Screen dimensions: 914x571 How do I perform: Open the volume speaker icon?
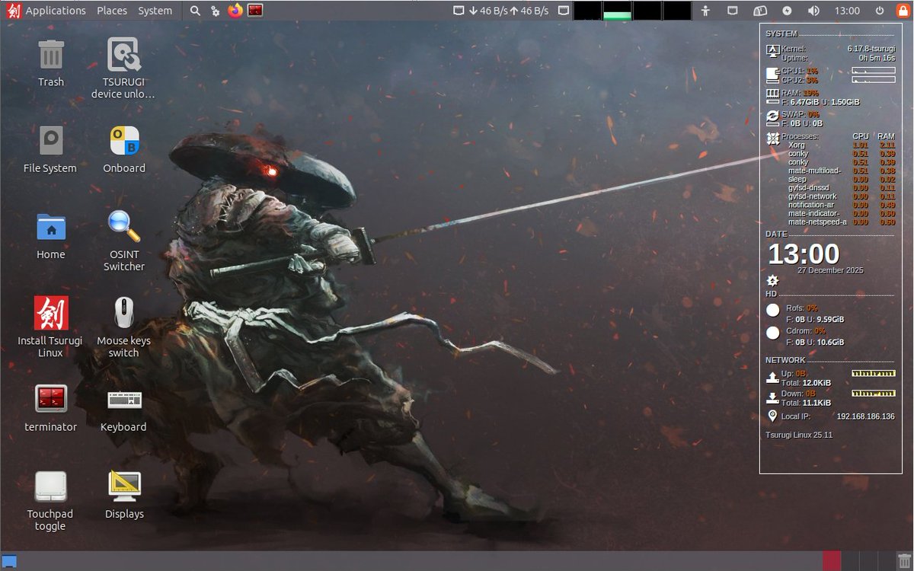point(813,11)
